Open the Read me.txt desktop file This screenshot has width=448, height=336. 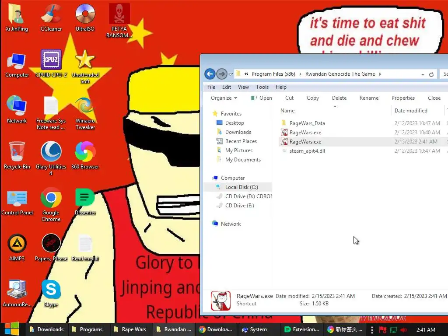tap(85, 248)
